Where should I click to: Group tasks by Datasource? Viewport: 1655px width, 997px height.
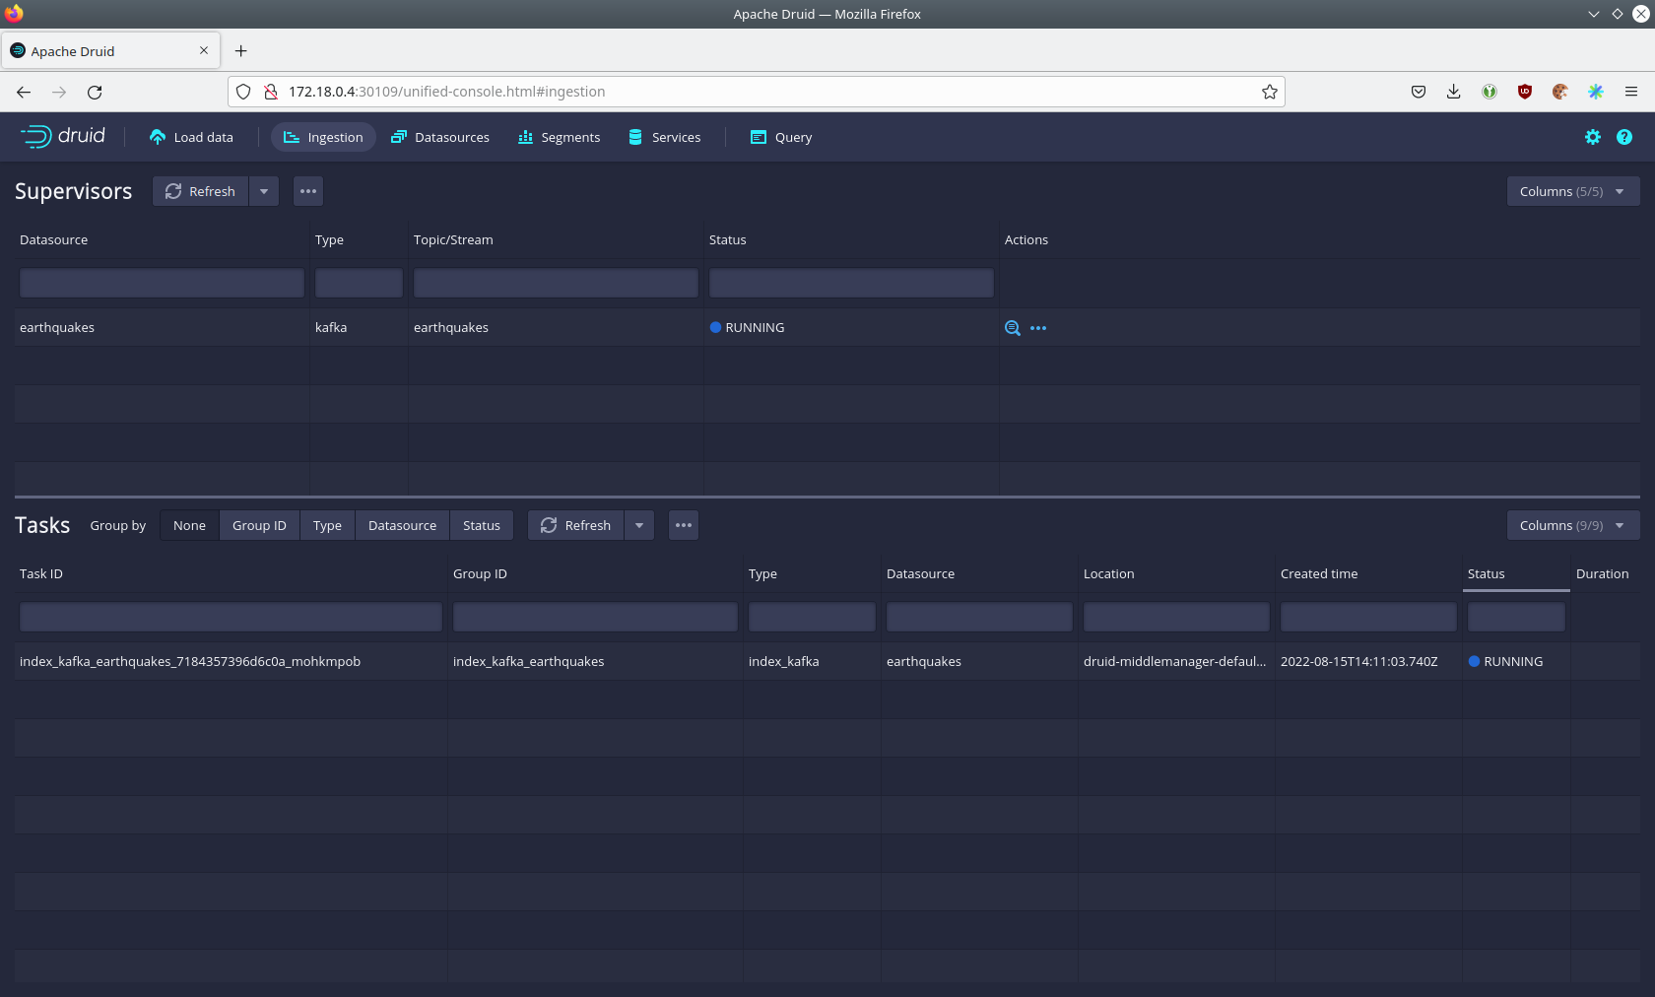402,525
